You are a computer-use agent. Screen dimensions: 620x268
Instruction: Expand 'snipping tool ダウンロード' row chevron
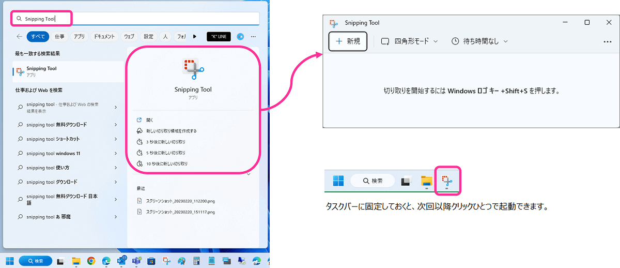tap(115, 182)
